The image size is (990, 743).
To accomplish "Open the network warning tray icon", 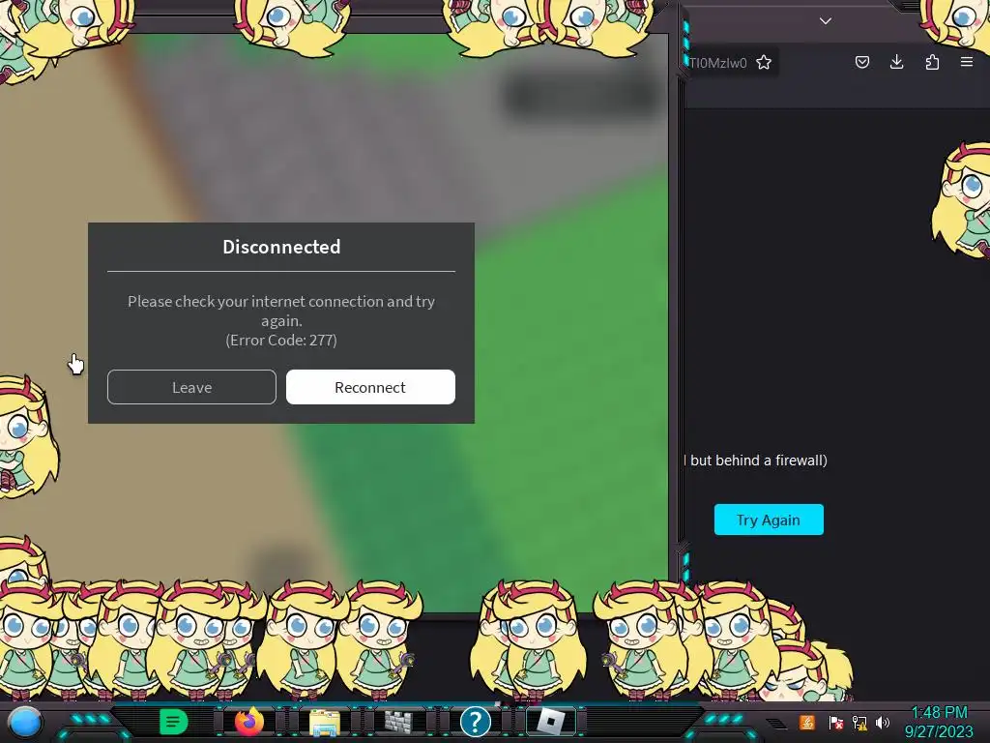I will click(x=859, y=722).
